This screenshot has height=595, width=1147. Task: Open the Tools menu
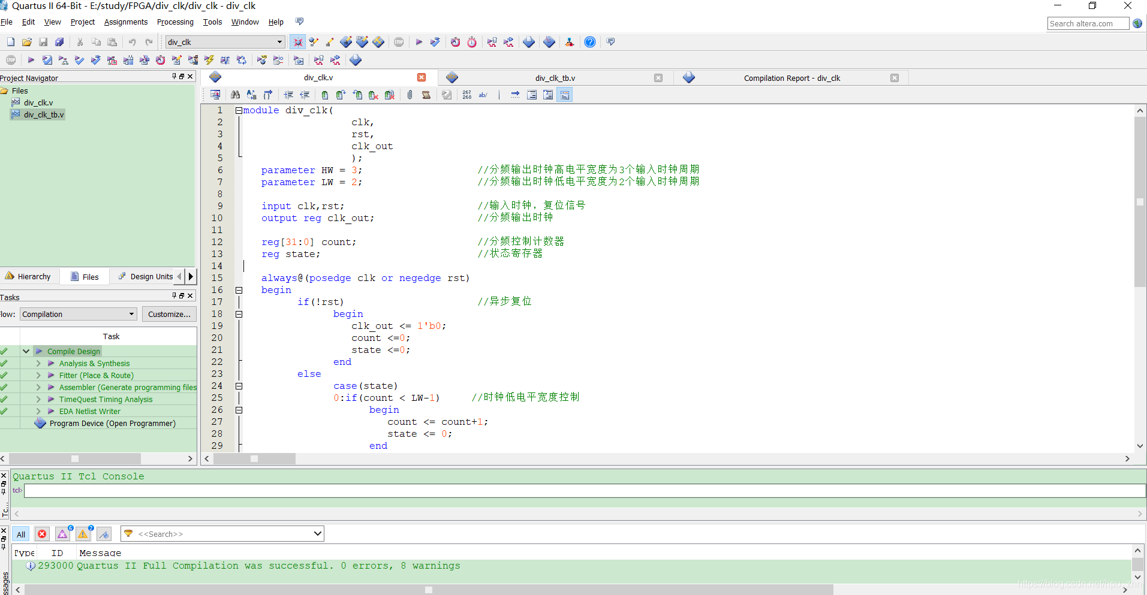[x=212, y=22]
